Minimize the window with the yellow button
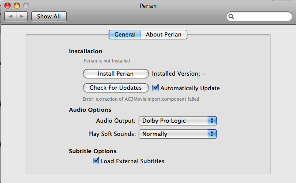The height and width of the screenshot is (183, 296). click(17, 6)
